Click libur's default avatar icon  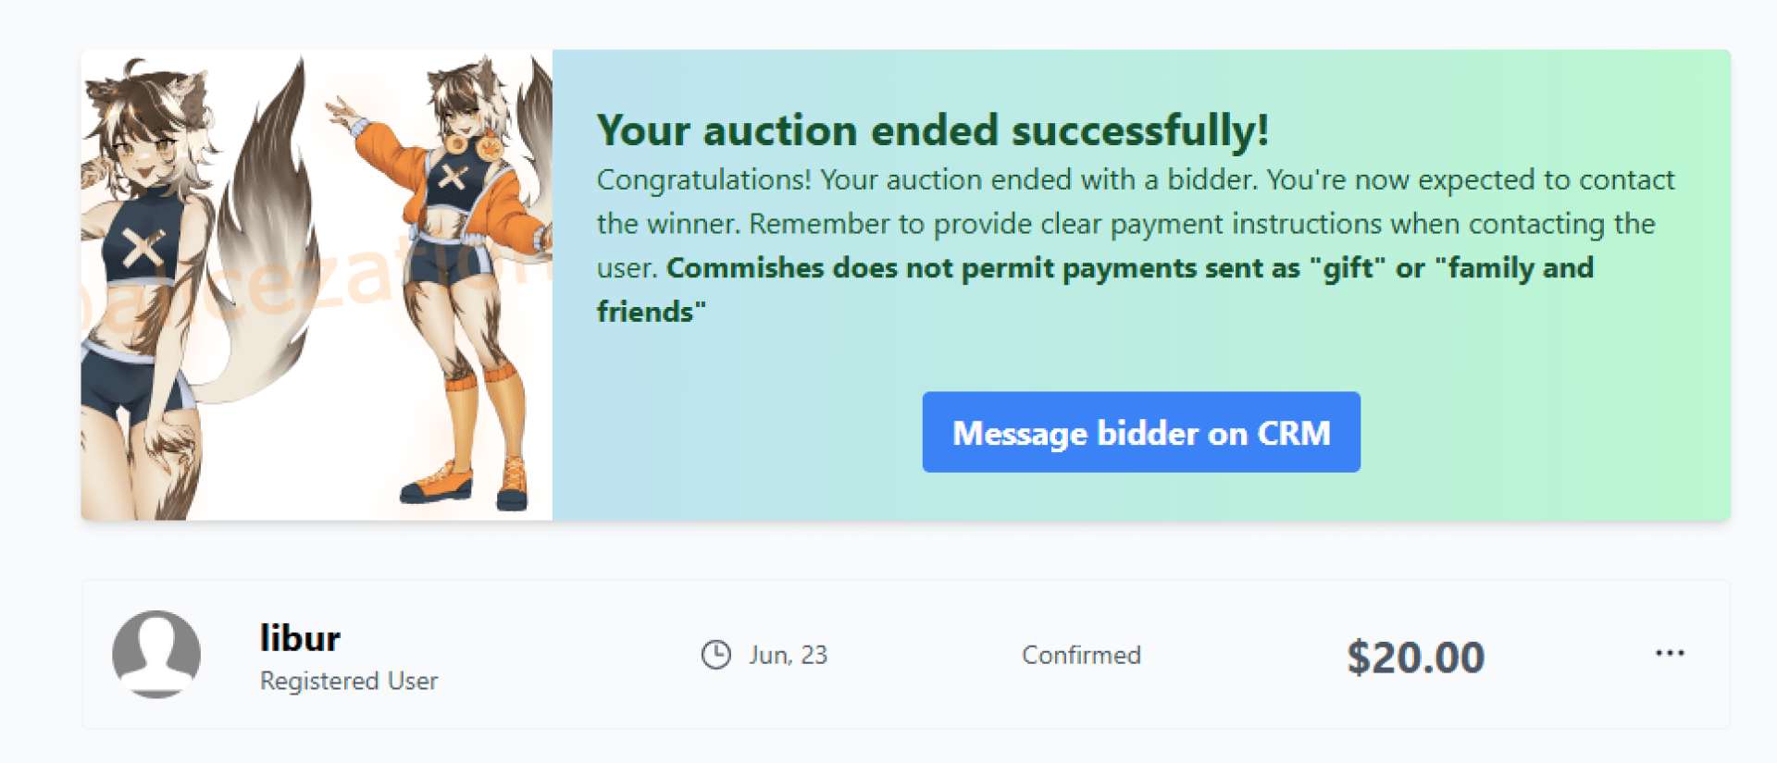pos(156,654)
